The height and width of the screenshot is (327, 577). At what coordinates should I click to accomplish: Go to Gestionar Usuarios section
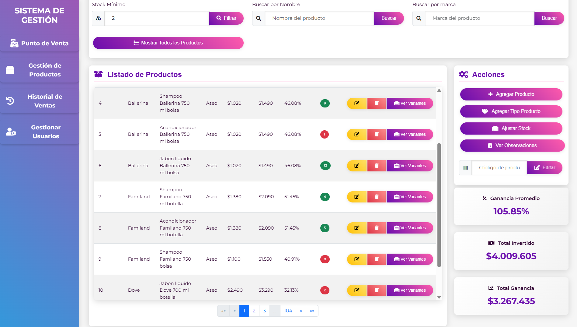pyautogui.click(x=40, y=132)
